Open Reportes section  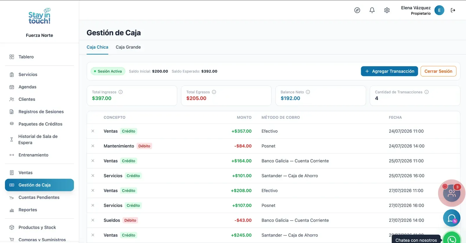tap(39, 210)
